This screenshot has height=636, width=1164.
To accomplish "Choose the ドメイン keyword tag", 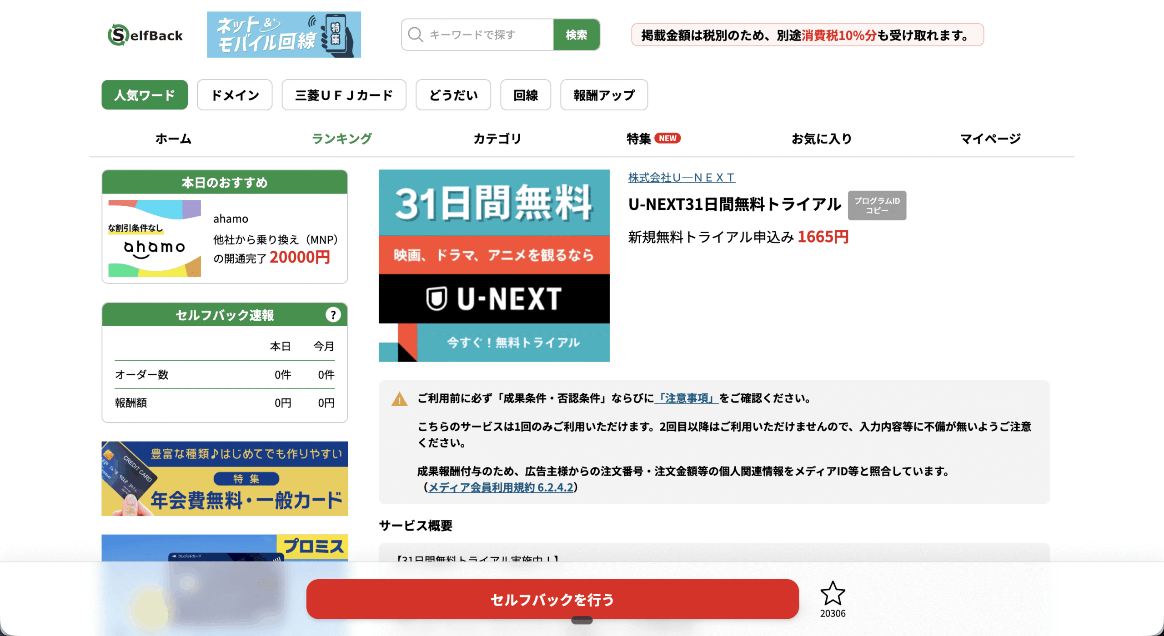I will click(235, 95).
